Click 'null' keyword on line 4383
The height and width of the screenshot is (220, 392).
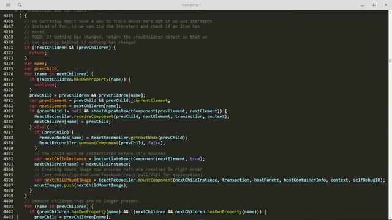click(76, 111)
